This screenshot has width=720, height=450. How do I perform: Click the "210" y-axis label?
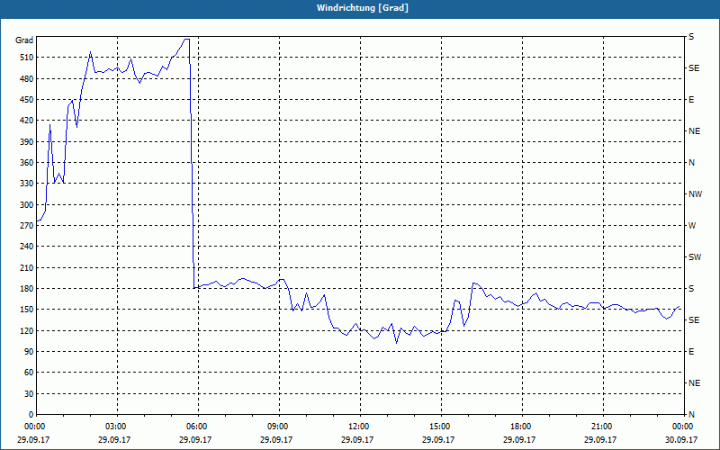point(27,267)
